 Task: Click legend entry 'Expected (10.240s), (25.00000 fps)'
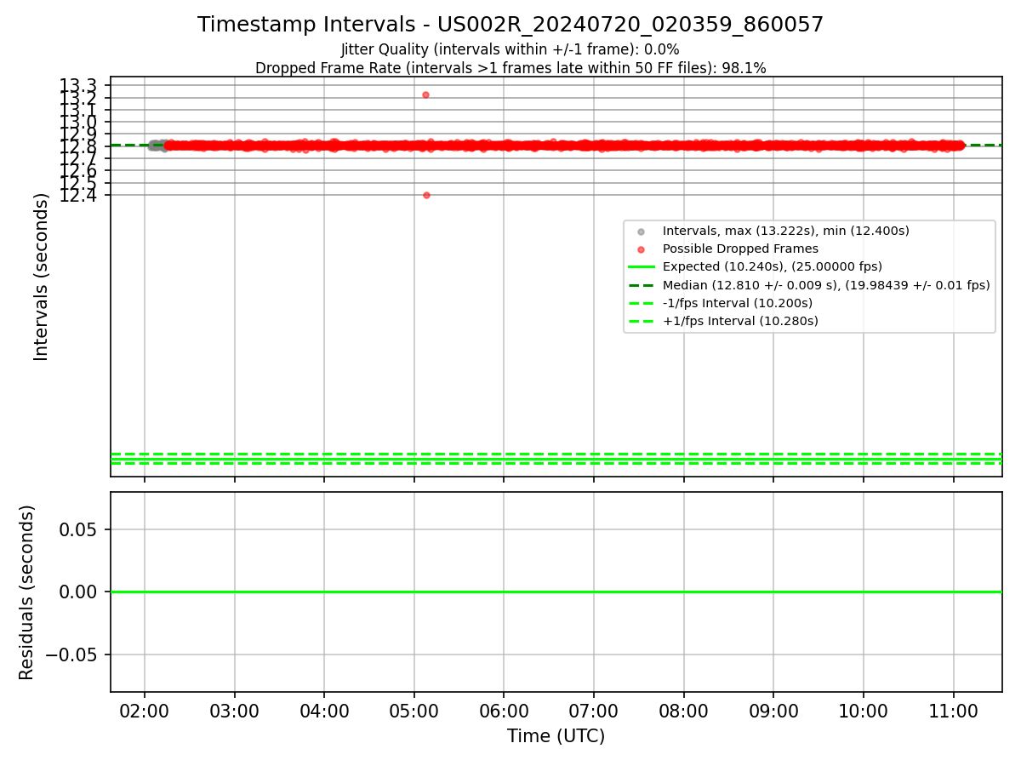coord(773,266)
